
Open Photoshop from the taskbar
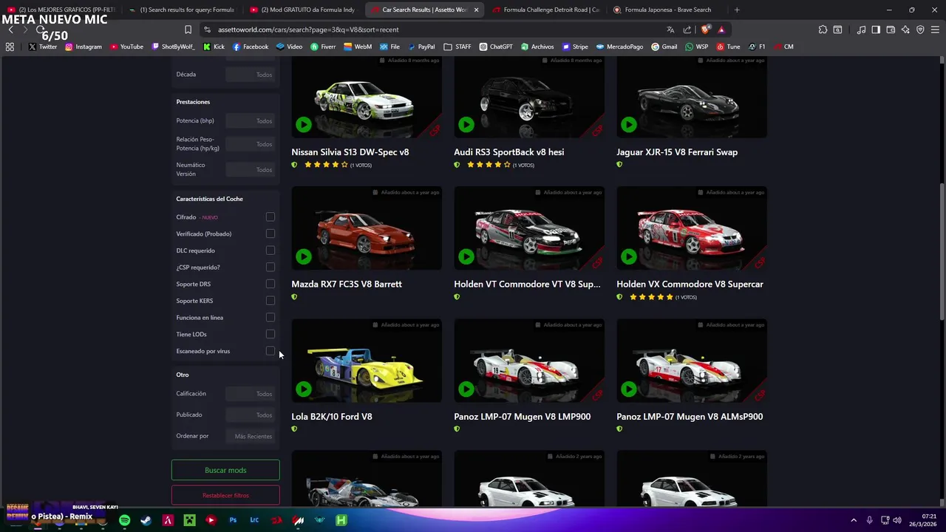click(x=233, y=520)
